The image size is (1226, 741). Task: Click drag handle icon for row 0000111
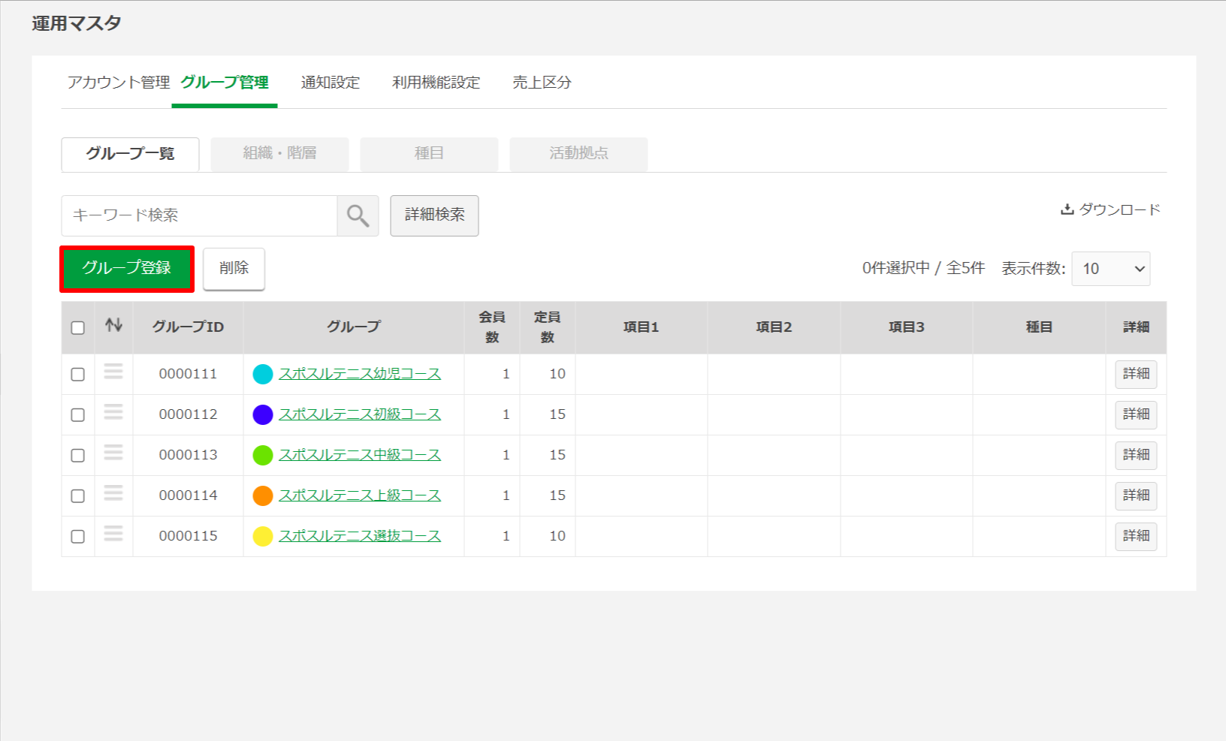click(x=113, y=372)
